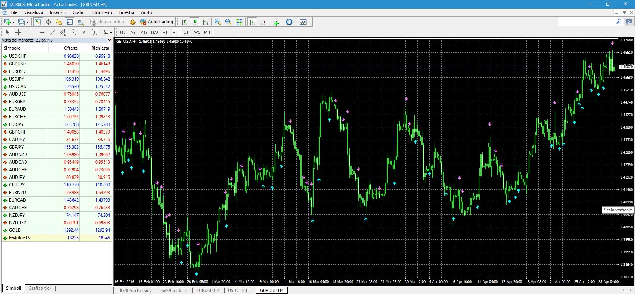Viewport: 635px width, 295px height.
Task: Open the Grafico tick tab
Action: (40, 288)
